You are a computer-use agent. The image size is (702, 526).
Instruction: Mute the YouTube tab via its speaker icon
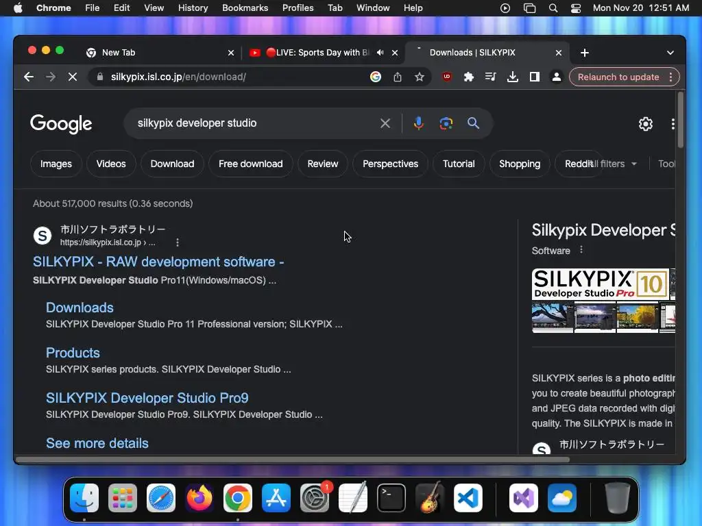point(380,53)
